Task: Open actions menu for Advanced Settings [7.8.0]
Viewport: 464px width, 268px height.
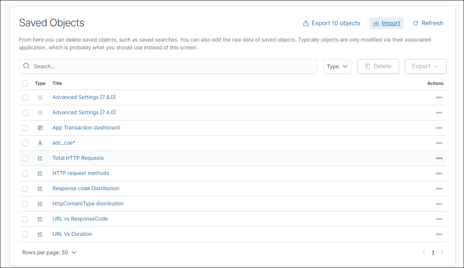Action: 439,97
